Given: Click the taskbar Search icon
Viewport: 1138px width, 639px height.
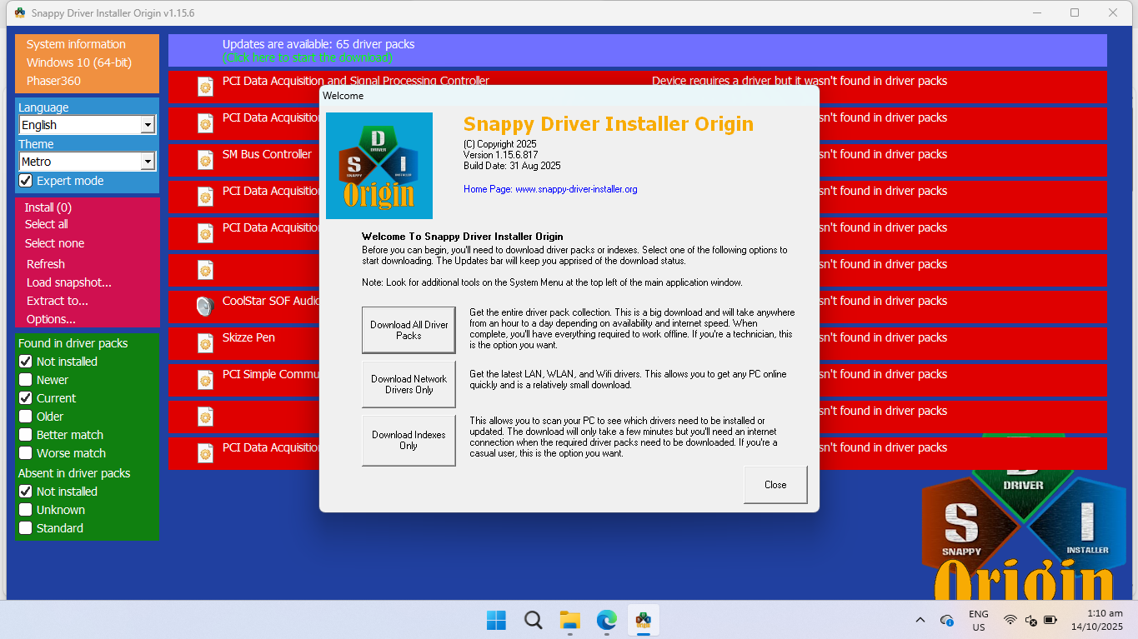Looking at the screenshot, I should pyautogui.click(x=533, y=620).
